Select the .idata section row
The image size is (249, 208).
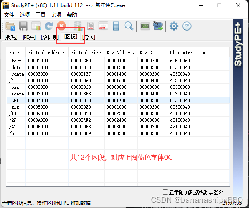click(118, 94)
